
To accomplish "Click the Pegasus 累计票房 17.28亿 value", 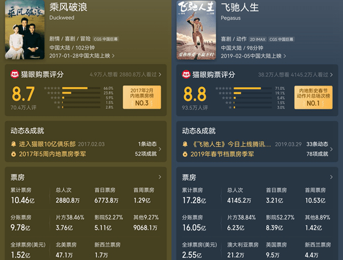I will point(194,201).
